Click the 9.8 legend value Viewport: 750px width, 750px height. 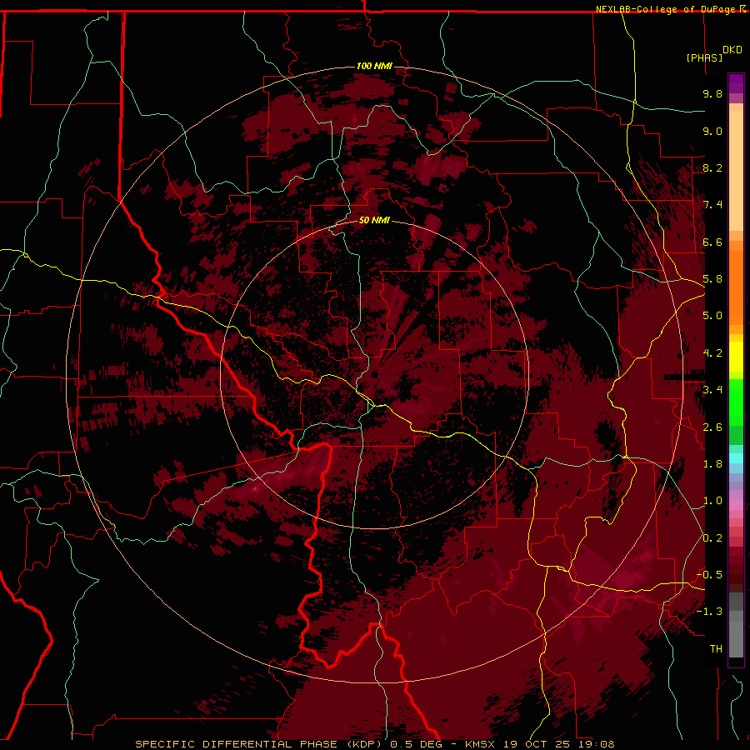[x=712, y=93]
